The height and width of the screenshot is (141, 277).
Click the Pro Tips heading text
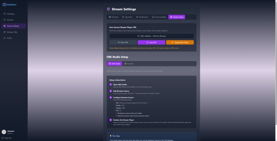point(116,136)
